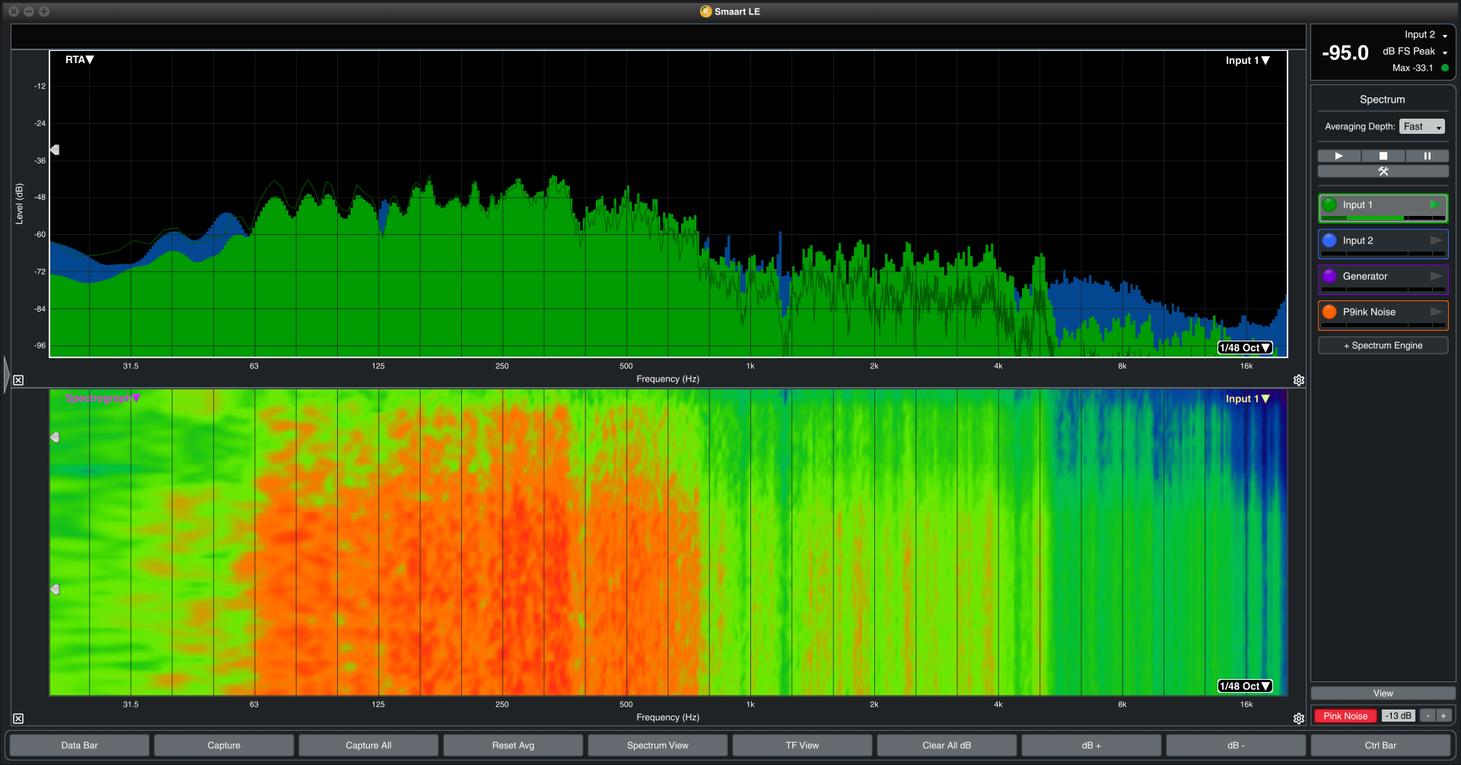Increase generator level with plus button
The image size is (1461, 765).
pos(1443,716)
